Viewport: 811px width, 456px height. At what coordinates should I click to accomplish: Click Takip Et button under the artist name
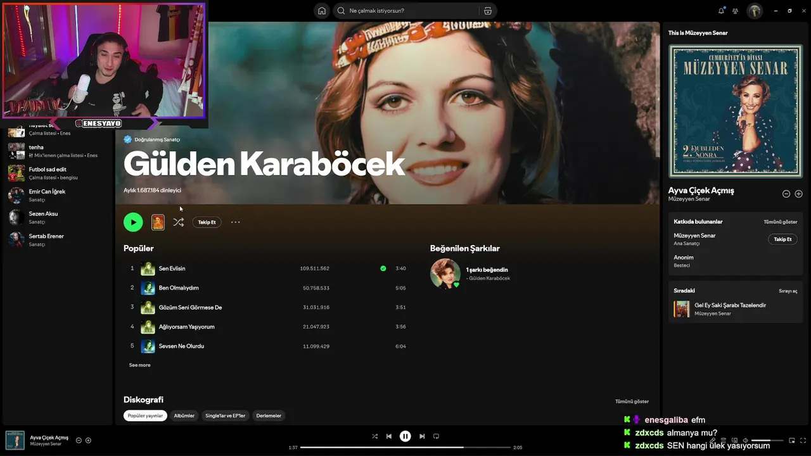(x=207, y=222)
